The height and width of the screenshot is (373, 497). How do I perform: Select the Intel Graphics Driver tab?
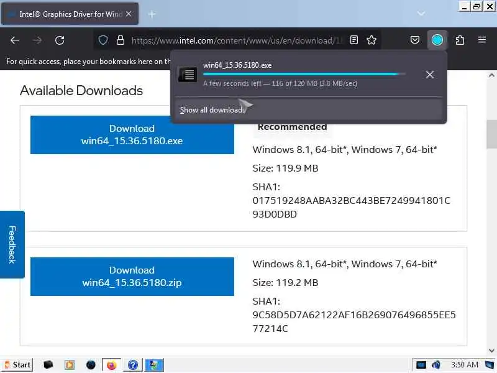pyautogui.click(x=70, y=14)
